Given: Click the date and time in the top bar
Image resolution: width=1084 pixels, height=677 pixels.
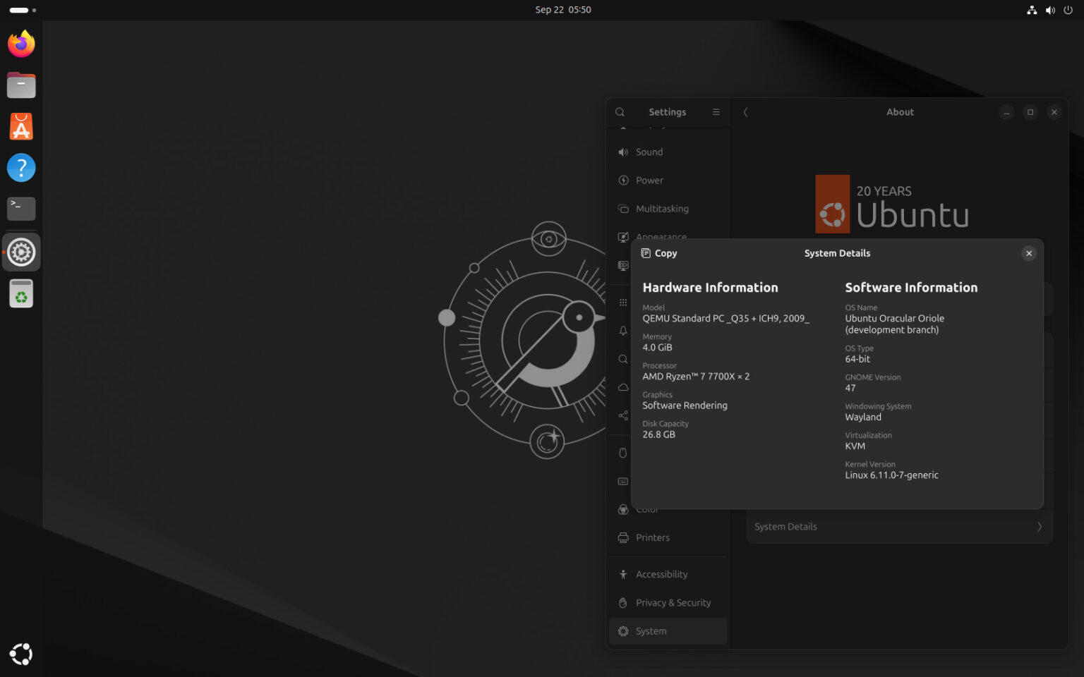Looking at the screenshot, I should pyautogui.click(x=563, y=10).
